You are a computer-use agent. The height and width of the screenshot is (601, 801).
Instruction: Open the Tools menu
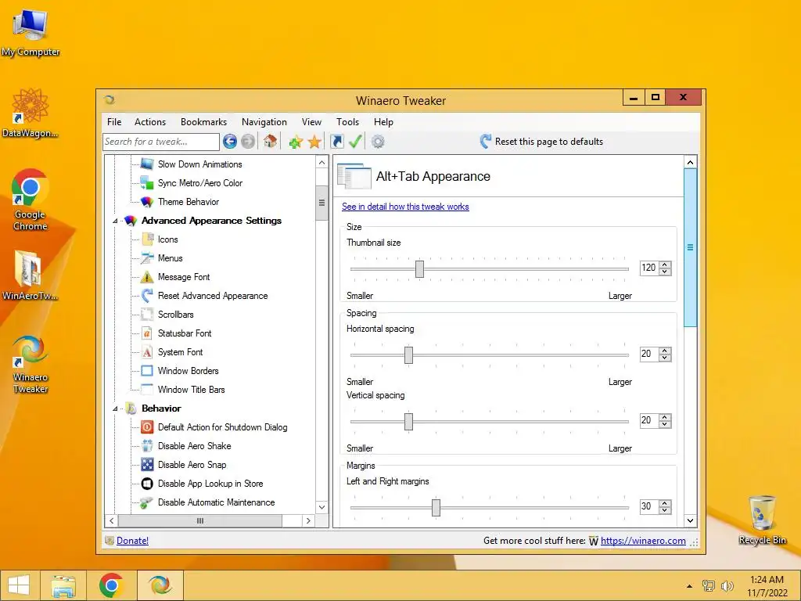pyautogui.click(x=347, y=122)
